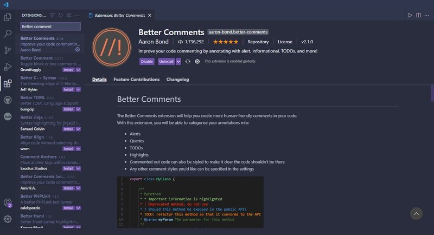Install Better Comment by Gruntfuggly
Viewport: 434px width, 235px height.
pyautogui.click(x=68, y=70)
